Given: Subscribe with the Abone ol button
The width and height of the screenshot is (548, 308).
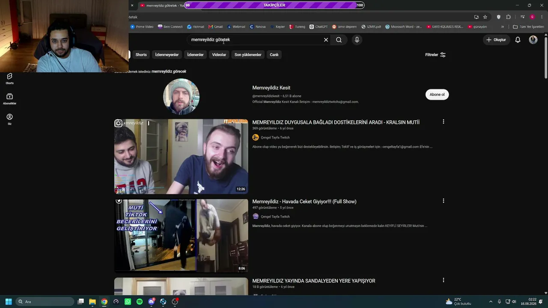Looking at the screenshot, I should pyautogui.click(x=437, y=95).
